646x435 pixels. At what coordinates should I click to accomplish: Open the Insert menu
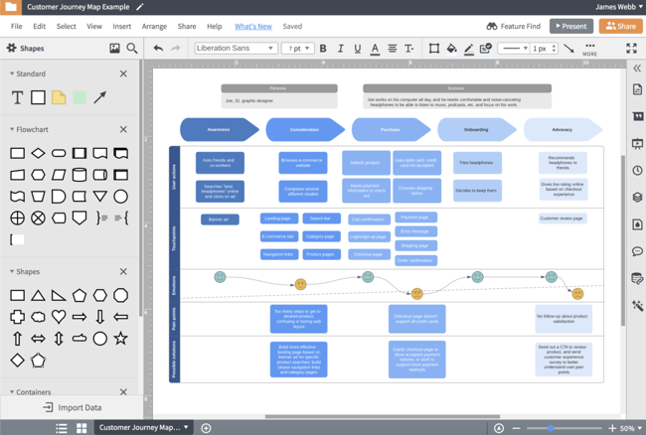tap(121, 27)
